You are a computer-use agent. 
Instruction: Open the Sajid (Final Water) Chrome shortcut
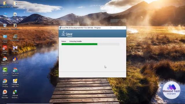coord(5,61)
